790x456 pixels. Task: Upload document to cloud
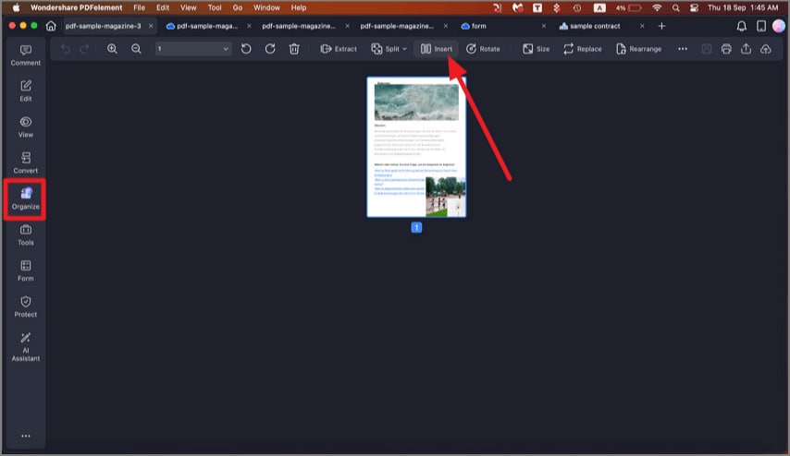click(766, 49)
